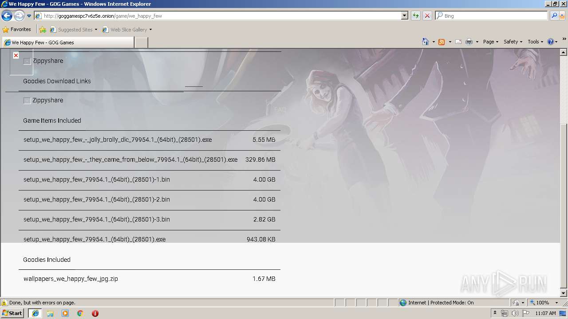Click the page errors warning icon in status bar
This screenshot has width=568, height=319.
pyautogui.click(x=4, y=303)
